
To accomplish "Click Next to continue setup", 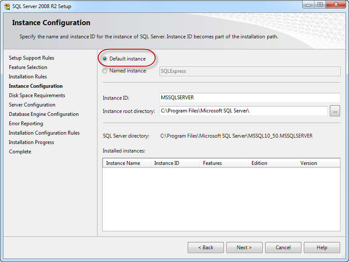I will tap(244, 248).
